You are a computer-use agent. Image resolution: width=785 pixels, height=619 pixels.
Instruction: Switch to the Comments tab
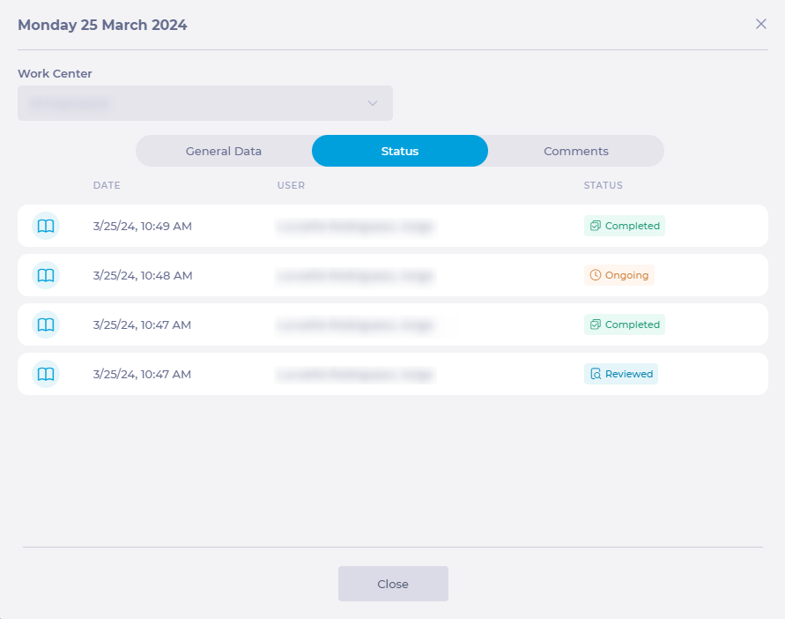coord(576,151)
